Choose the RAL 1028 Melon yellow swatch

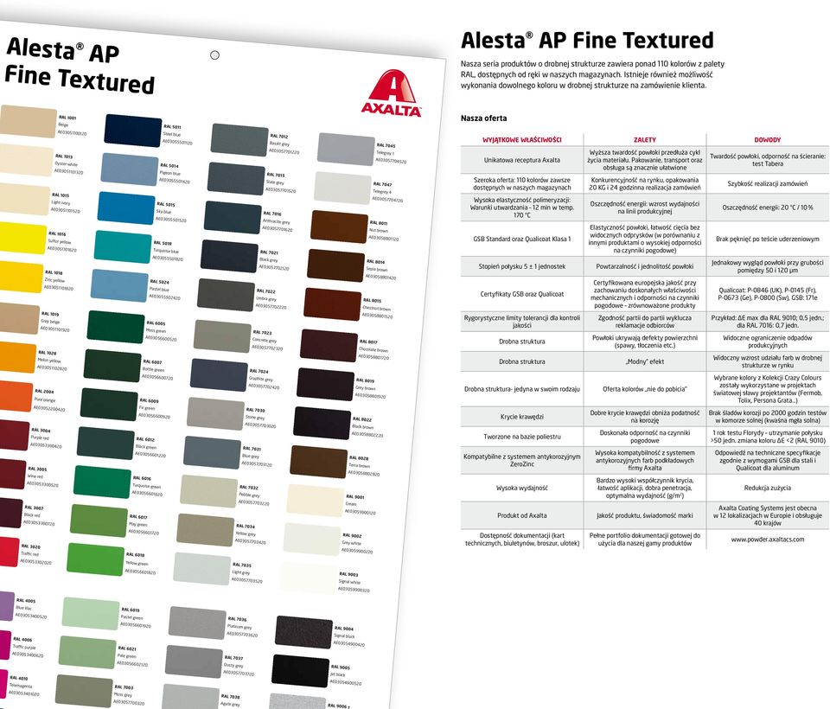pos(18,359)
